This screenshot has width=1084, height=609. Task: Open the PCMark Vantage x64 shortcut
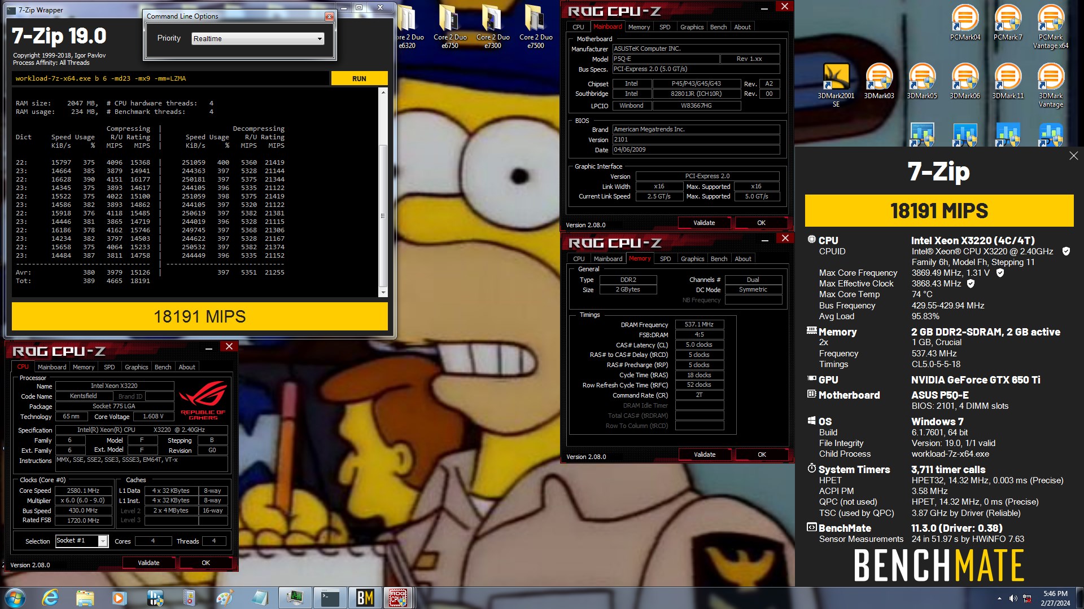tap(1051, 27)
